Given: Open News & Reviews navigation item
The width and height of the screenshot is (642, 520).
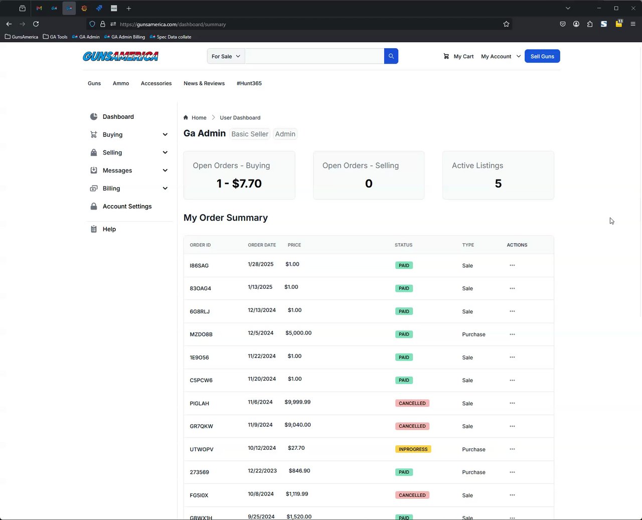Looking at the screenshot, I should coord(204,83).
